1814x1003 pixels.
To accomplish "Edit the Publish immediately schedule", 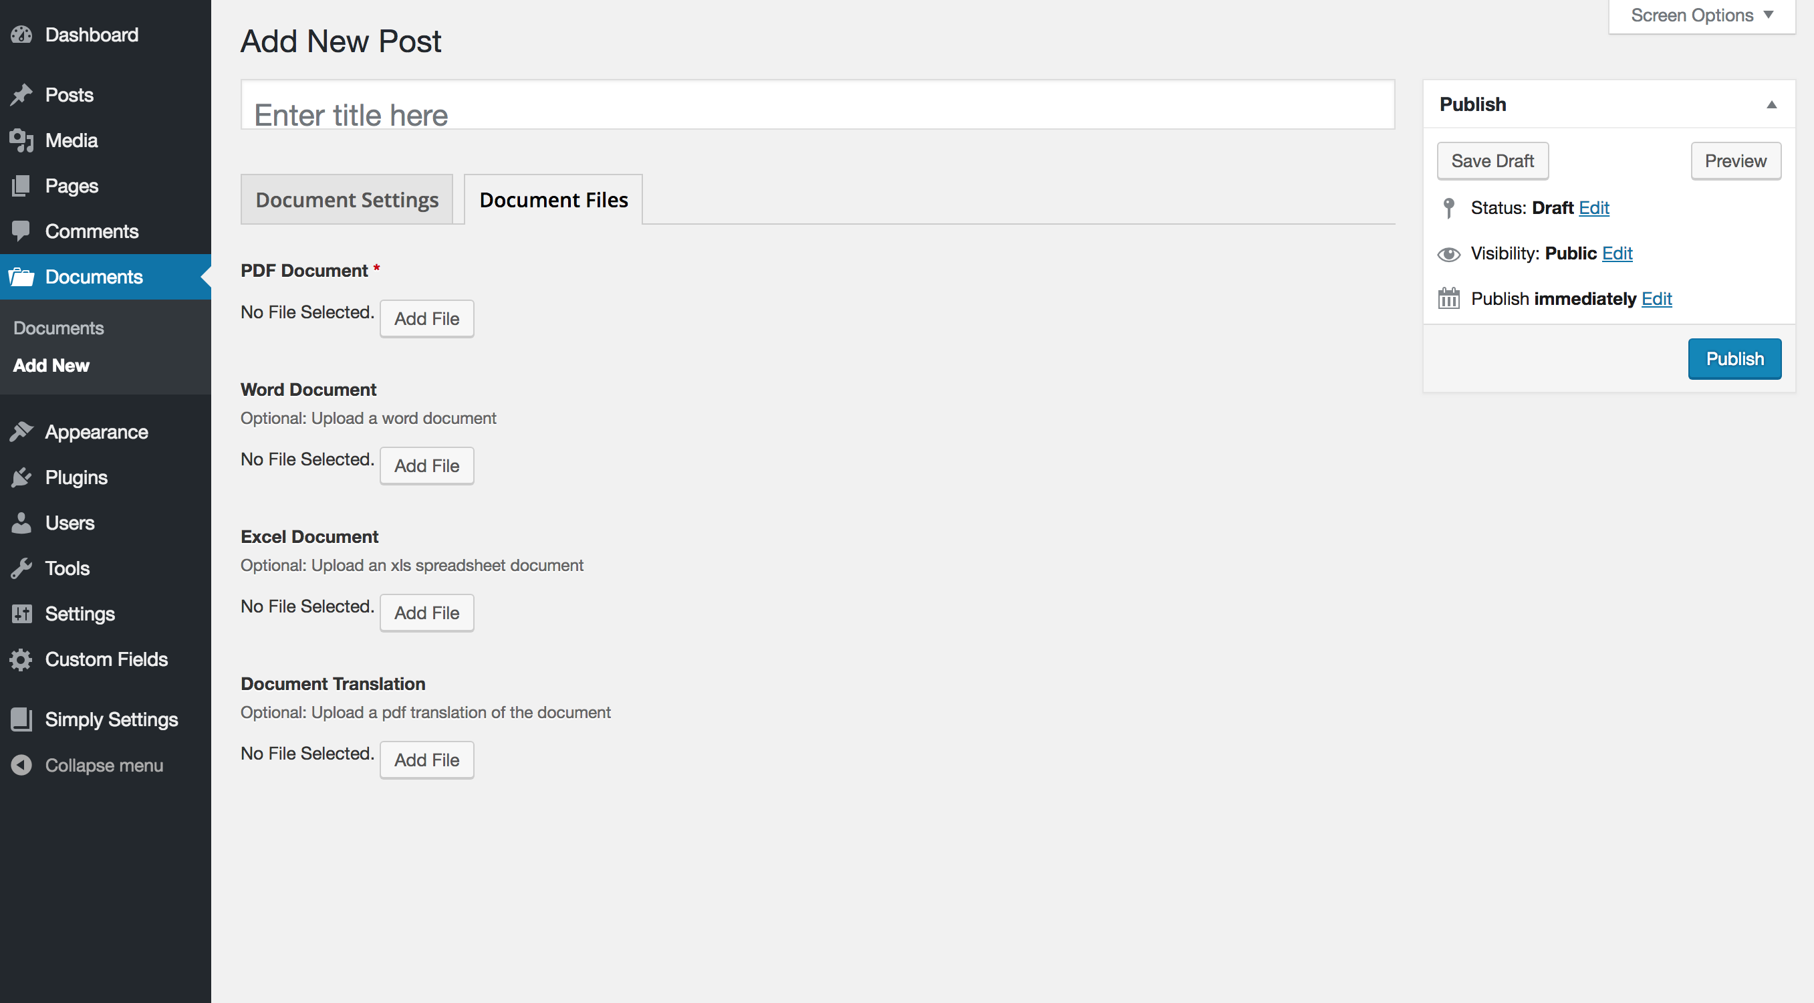I will point(1656,298).
